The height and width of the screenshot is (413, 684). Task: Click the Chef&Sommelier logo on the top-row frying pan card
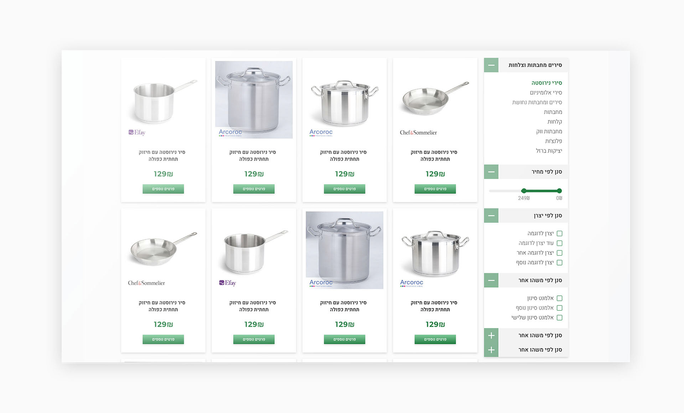pyautogui.click(x=418, y=133)
